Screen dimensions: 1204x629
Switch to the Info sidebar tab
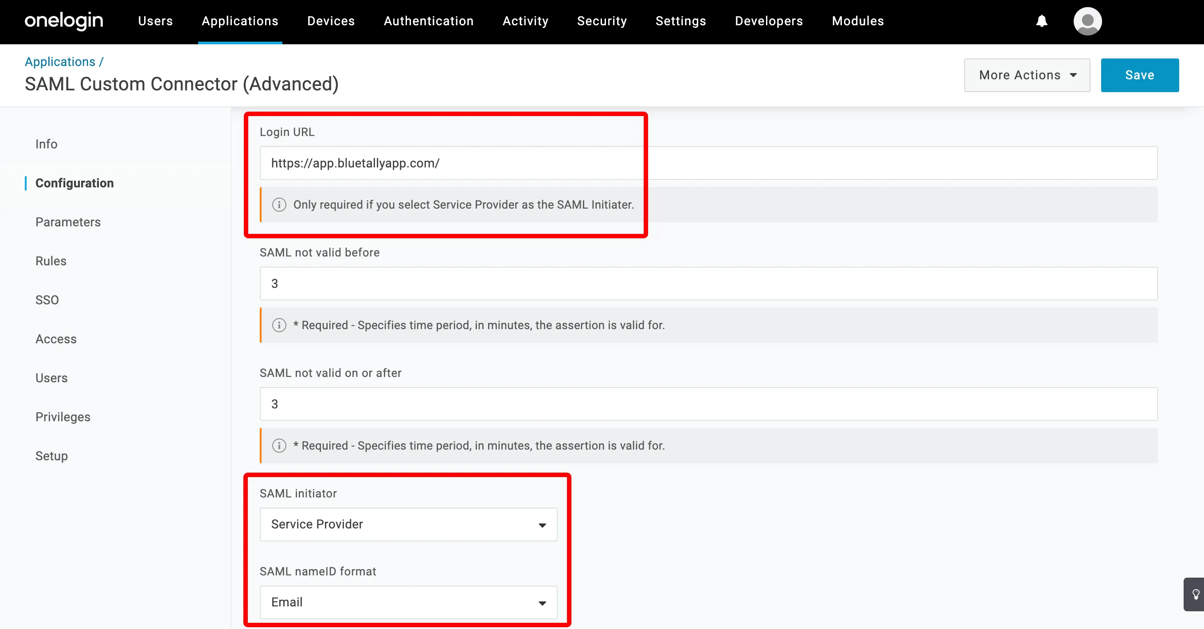coord(46,144)
